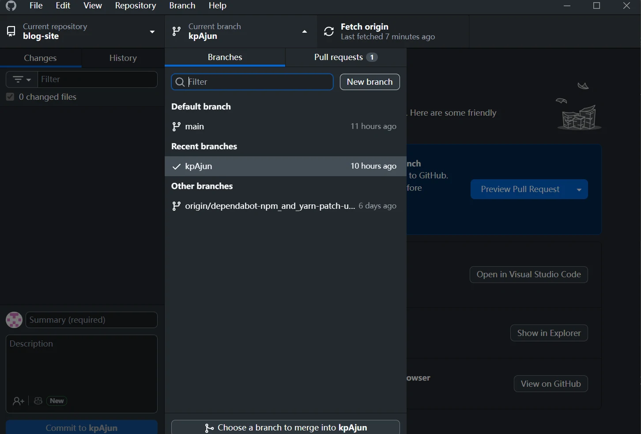
Task: Open the Branch menu
Action: [x=182, y=6]
